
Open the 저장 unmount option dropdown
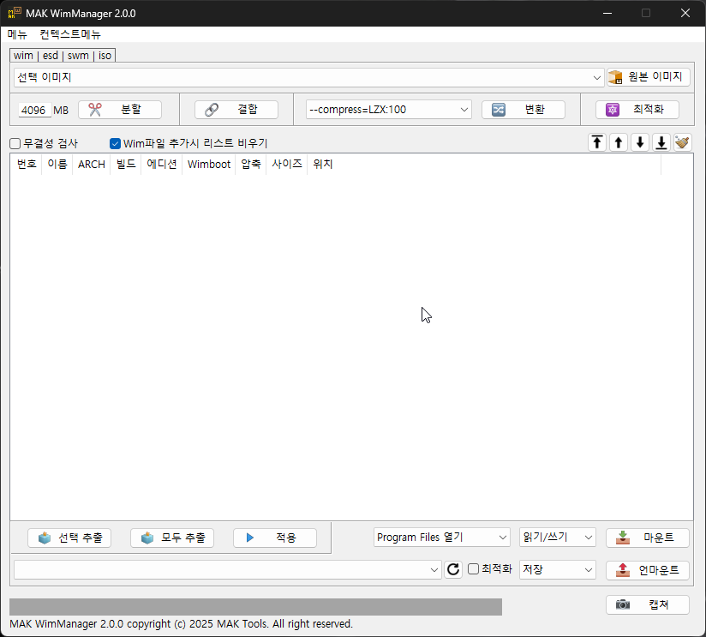tap(558, 570)
